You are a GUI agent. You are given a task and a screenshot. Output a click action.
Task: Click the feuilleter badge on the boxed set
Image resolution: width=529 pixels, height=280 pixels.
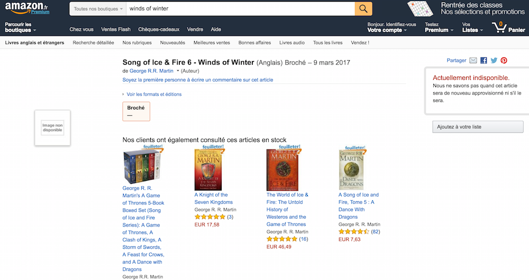[x=153, y=147]
